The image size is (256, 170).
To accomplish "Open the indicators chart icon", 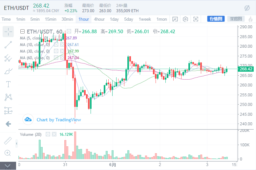I will 175,19.
